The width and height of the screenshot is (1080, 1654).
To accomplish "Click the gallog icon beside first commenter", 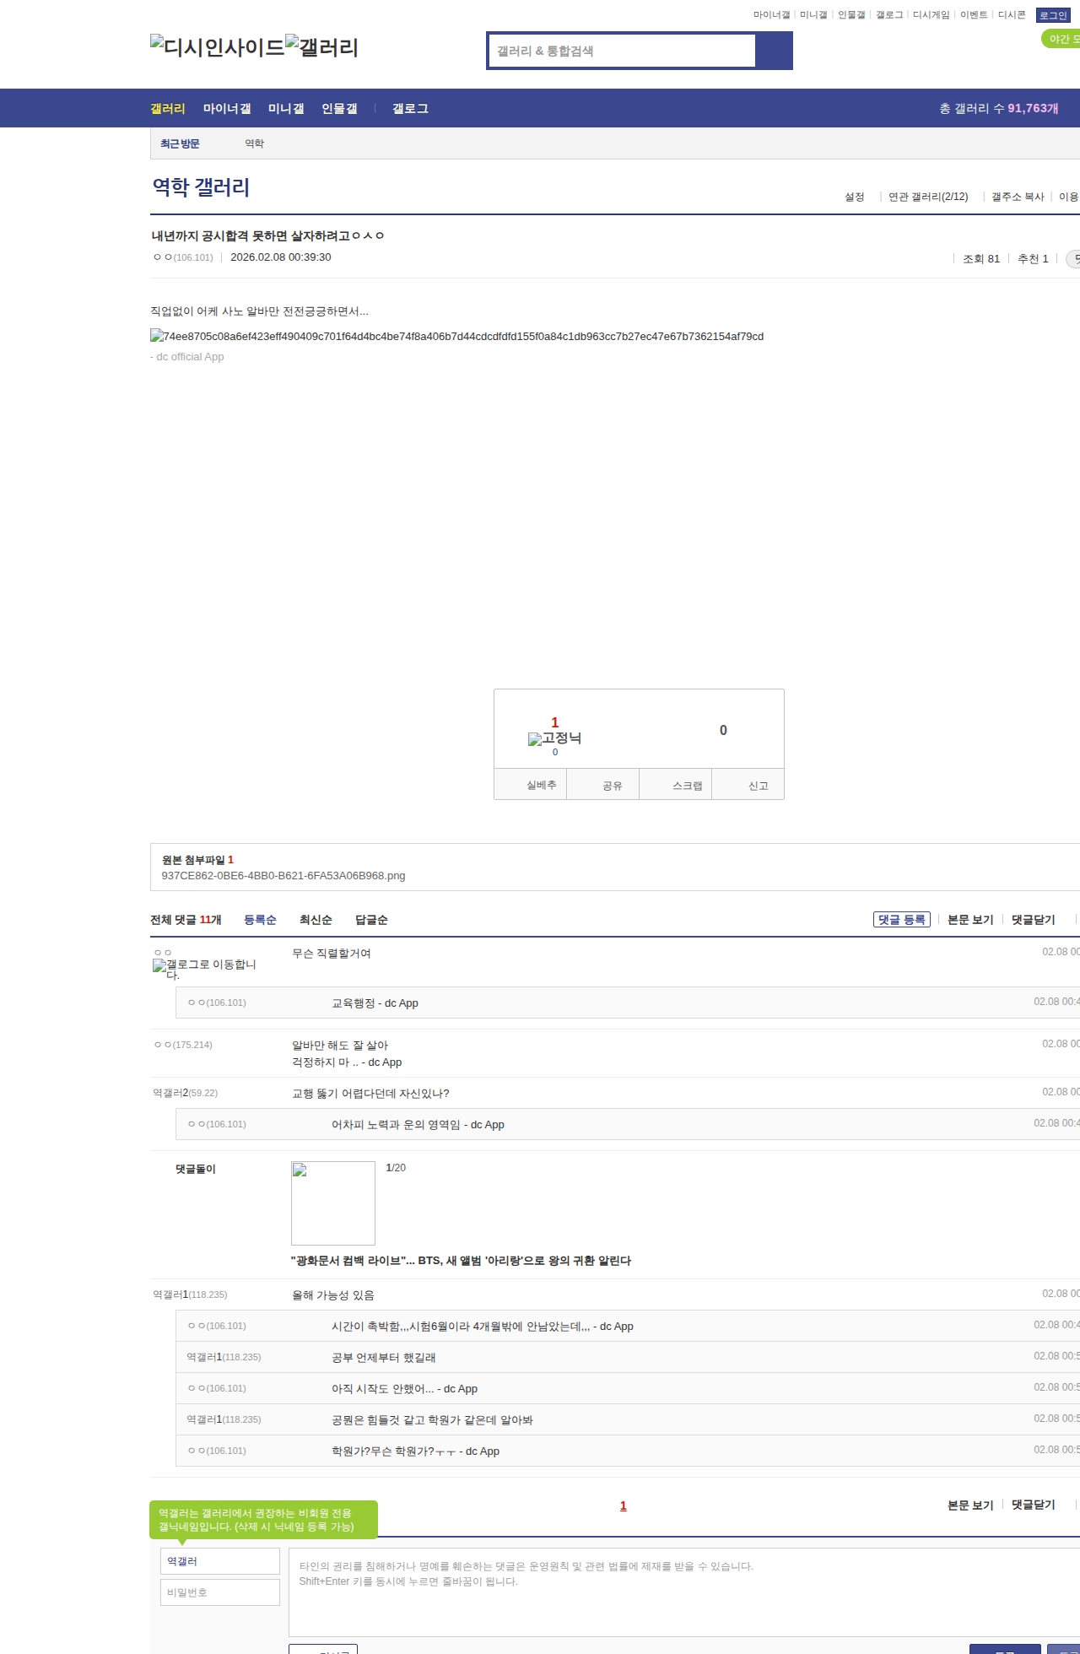I will point(204,968).
